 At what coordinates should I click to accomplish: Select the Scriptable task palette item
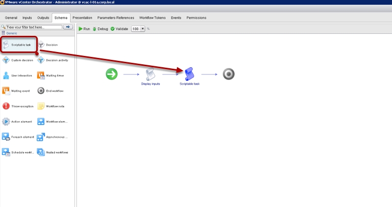tap(19, 45)
